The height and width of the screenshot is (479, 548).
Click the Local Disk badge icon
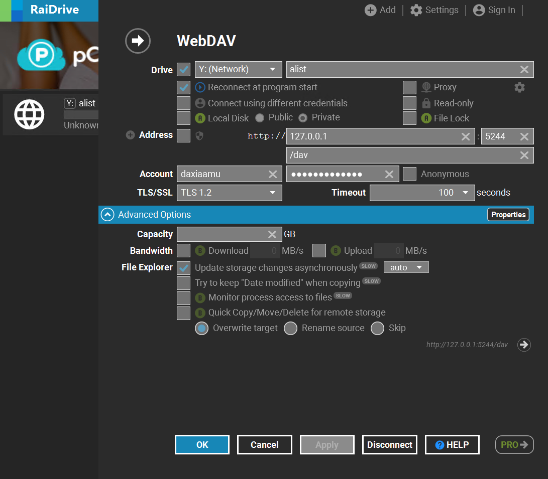pyautogui.click(x=200, y=118)
